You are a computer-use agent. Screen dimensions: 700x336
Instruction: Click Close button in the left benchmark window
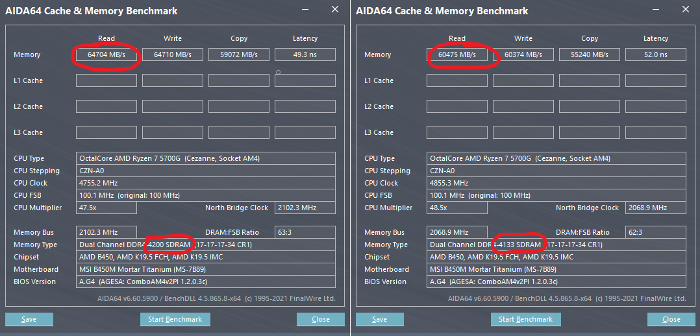(x=321, y=319)
